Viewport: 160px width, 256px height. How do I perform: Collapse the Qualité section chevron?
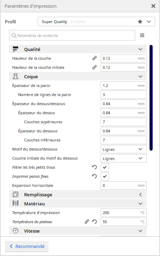140,49
